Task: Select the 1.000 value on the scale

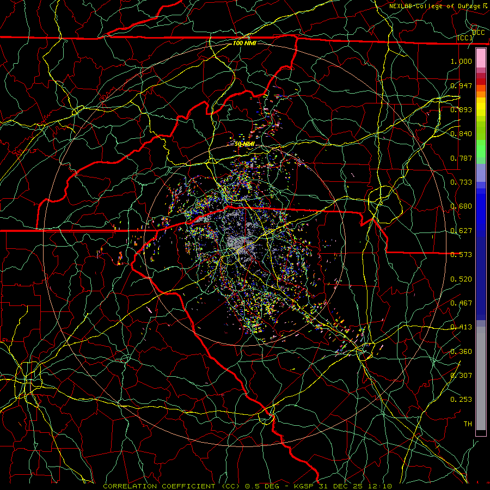Action: (x=461, y=61)
